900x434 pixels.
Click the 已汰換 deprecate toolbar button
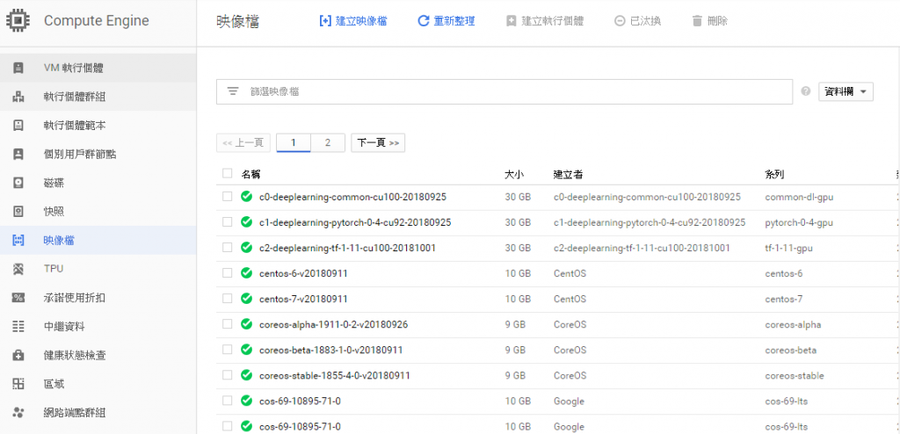tap(637, 21)
